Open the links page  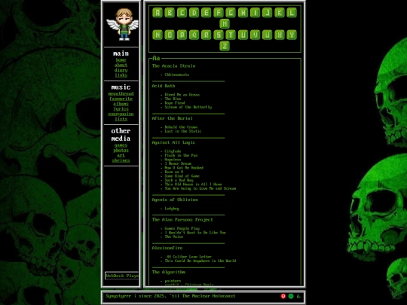point(121,75)
